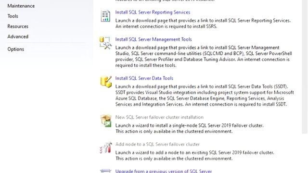This screenshot has height=173, width=308.
Task: Go to the Resources page
Action: click(x=18, y=26)
